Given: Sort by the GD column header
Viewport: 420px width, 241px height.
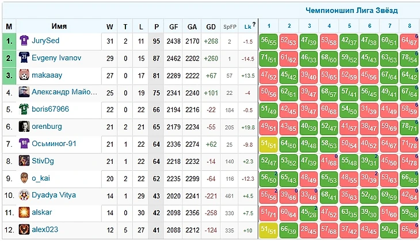Looking at the screenshot, I should 211,26.
